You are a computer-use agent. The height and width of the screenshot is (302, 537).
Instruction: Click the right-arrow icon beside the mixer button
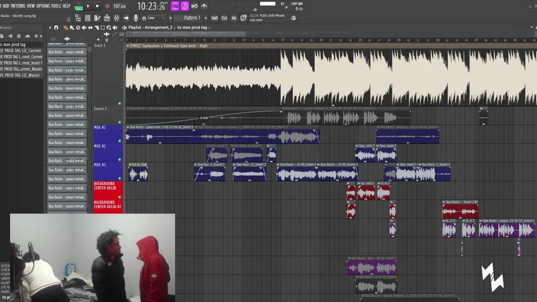pyautogui.click(x=126, y=18)
